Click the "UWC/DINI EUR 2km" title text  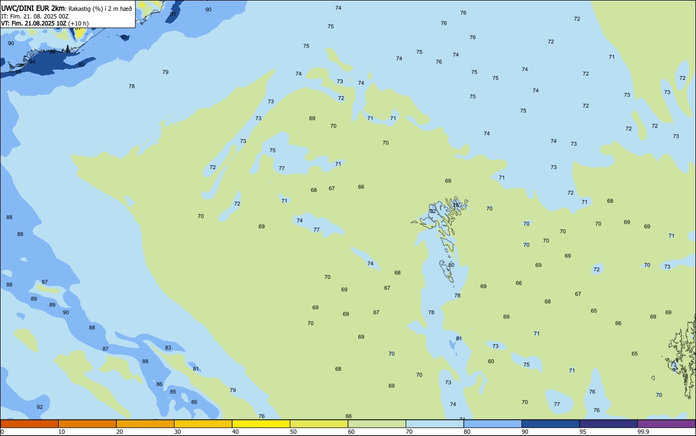tap(33, 8)
